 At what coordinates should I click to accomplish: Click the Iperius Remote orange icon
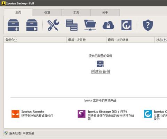pyautogui.click(x=15, y=114)
